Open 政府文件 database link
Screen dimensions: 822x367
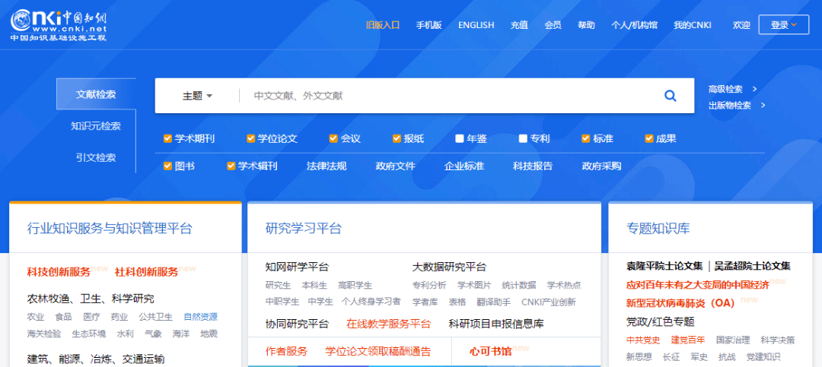pos(395,166)
